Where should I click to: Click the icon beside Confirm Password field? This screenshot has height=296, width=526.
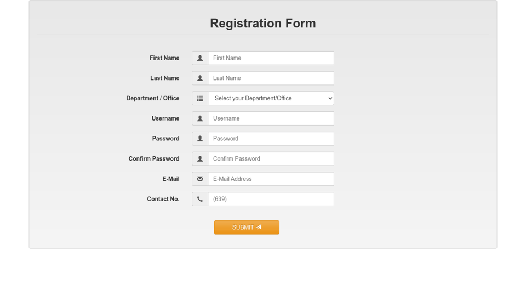(200, 159)
